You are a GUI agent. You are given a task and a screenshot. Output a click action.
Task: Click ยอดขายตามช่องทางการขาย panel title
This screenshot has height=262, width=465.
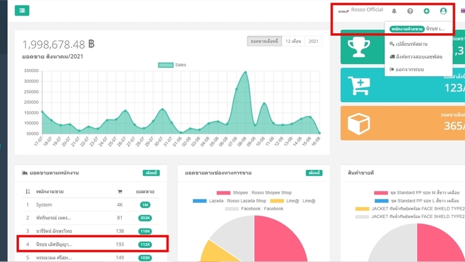218,172
